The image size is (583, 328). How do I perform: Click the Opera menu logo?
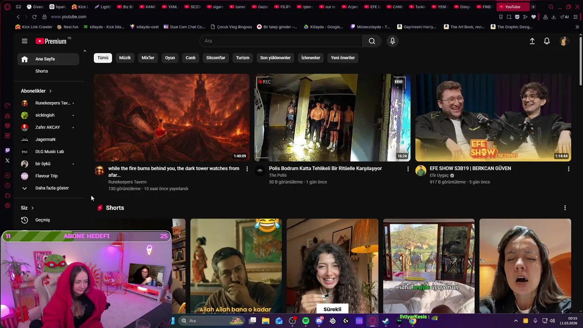(x=7, y=7)
